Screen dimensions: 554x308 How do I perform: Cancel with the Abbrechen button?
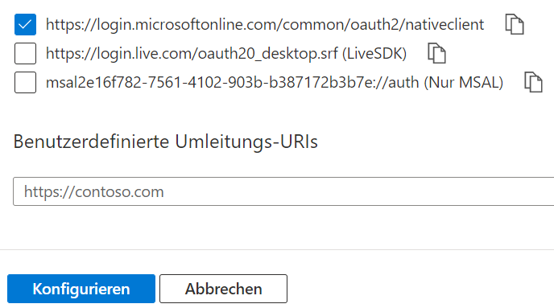click(223, 289)
